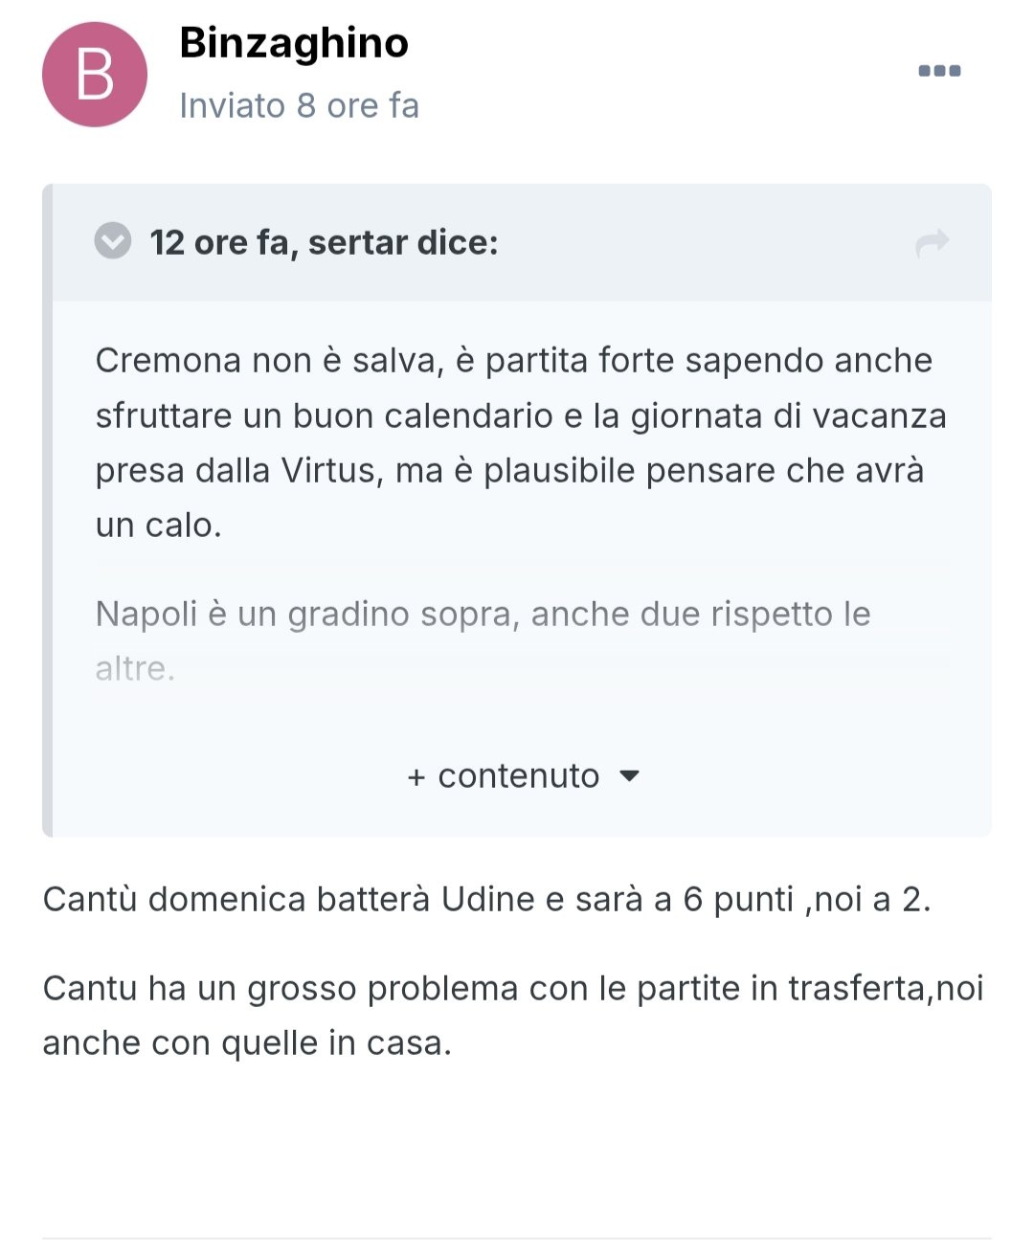Click the faded word 'altre.' in the quote
Screen dimensions: 1034x1254
coord(135,668)
